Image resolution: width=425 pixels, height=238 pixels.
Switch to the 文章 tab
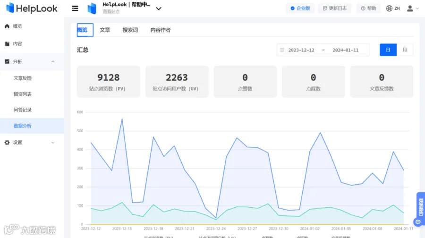click(x=105, y=30)
